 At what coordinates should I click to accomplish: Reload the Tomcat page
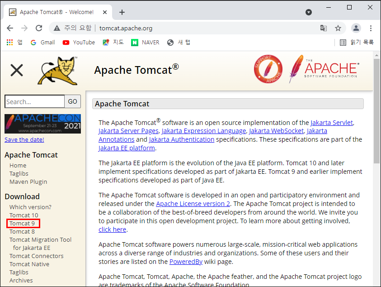(x=39, y=28)
